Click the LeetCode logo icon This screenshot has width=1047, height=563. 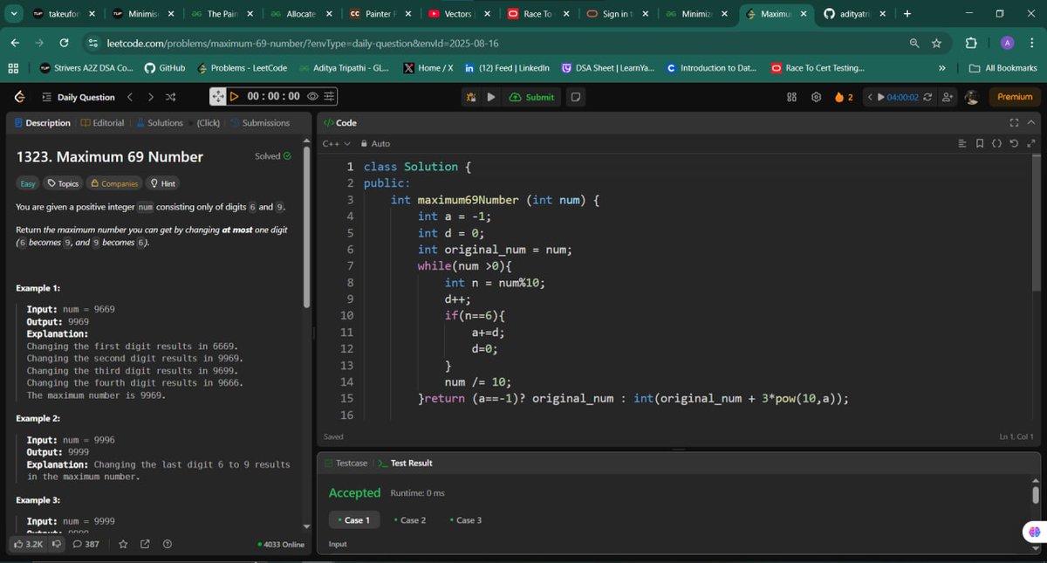point(20,97)
